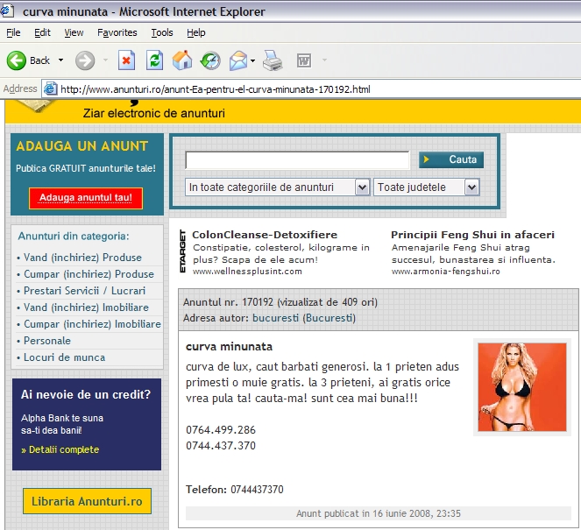
Task: Go back with the green Back arrow
Action: click(17, 60)
